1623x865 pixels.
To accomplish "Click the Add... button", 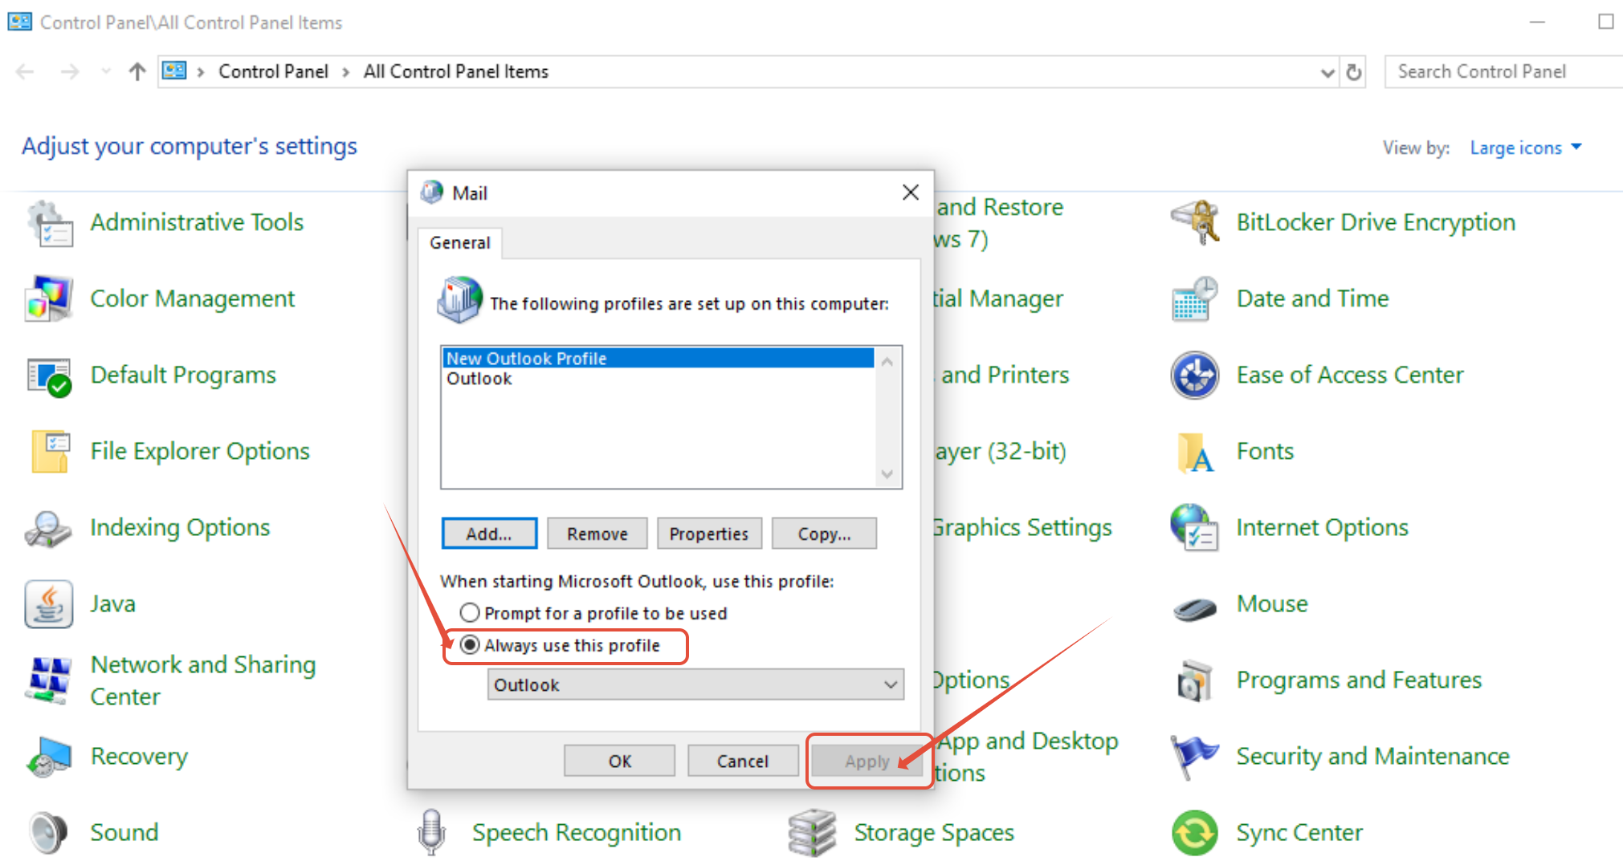I will 489,534.
